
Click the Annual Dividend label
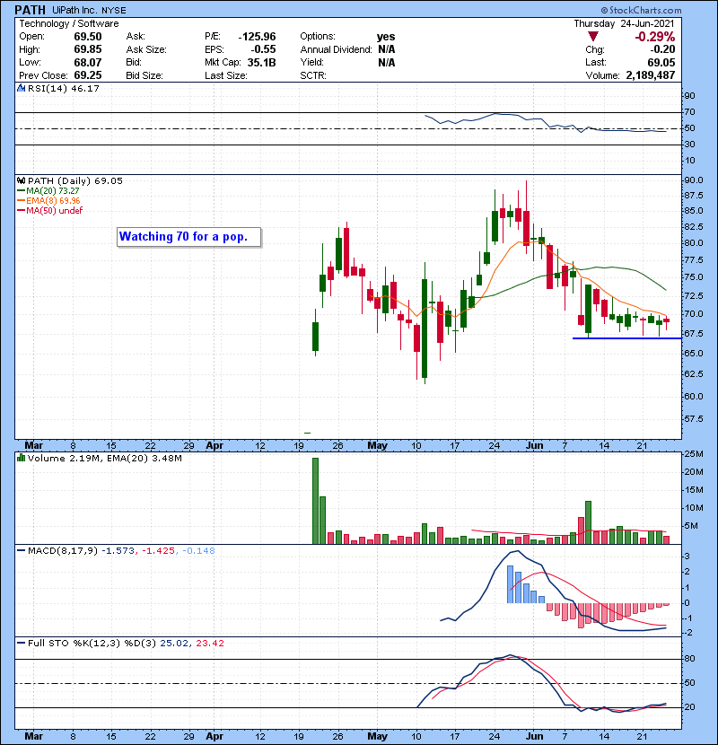(336, 49)
